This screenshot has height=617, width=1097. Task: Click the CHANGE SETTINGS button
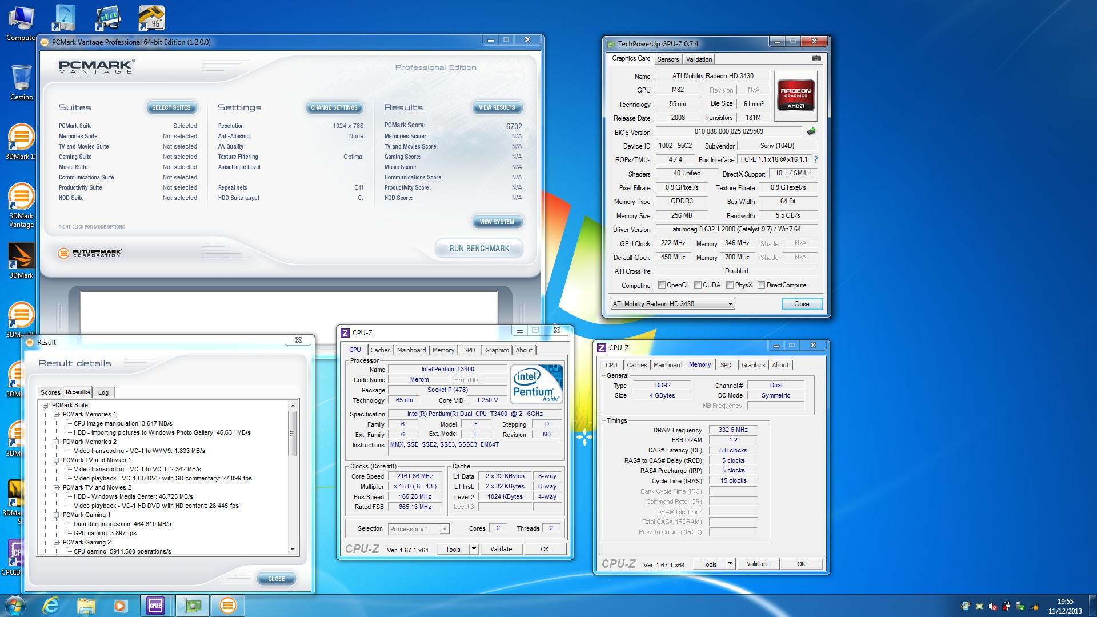coord(334,107)
